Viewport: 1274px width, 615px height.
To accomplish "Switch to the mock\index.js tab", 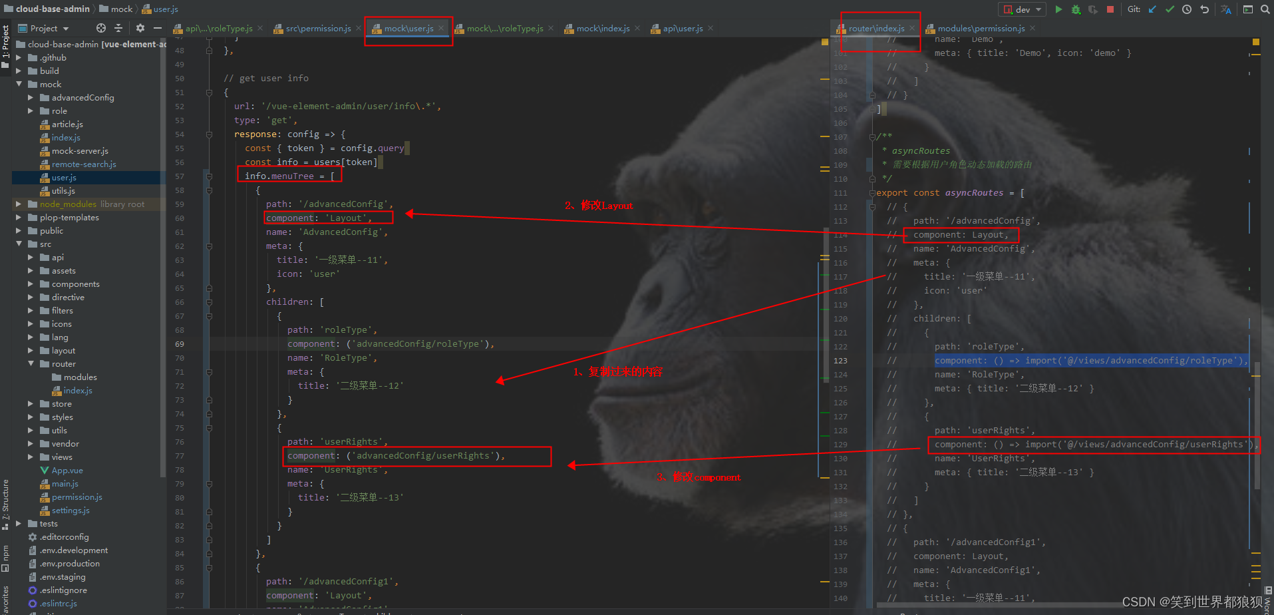I will coord(603,29).
